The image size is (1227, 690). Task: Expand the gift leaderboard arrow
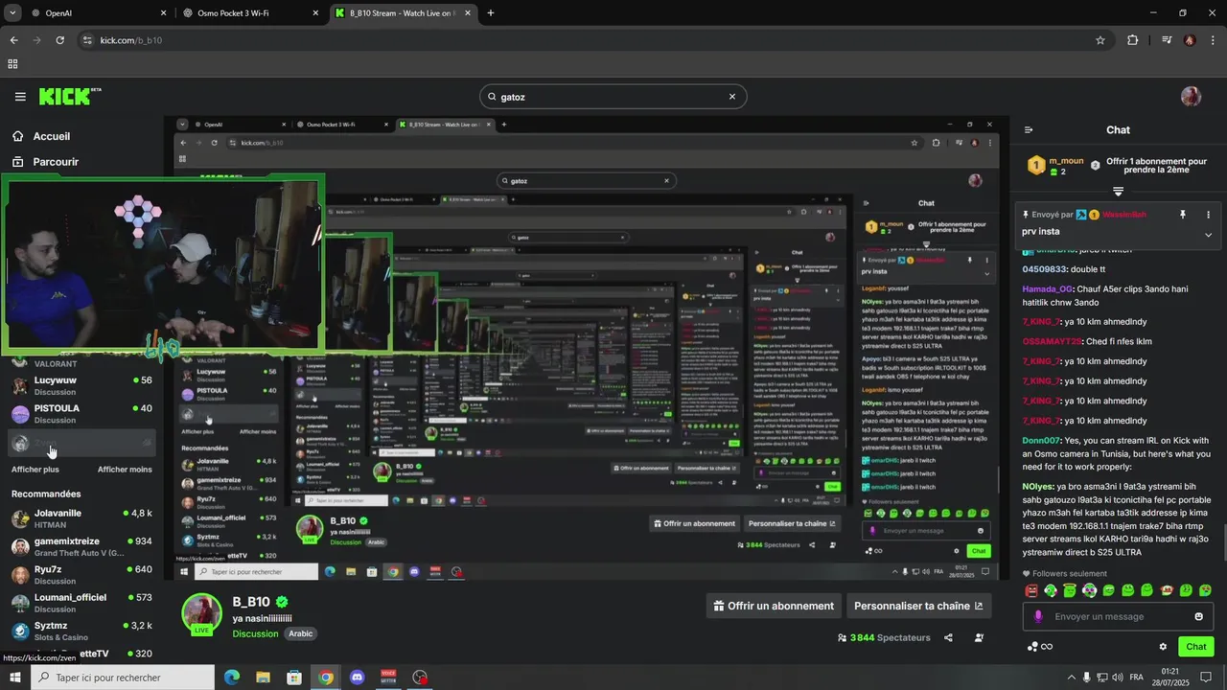pyautogui.click(x=1118, y=191)
